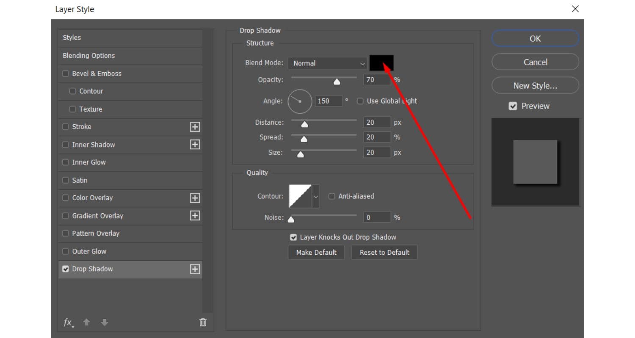The image size is (635, 338).
Task: Move effect down with the down arrow
Action: coord(105,322)
